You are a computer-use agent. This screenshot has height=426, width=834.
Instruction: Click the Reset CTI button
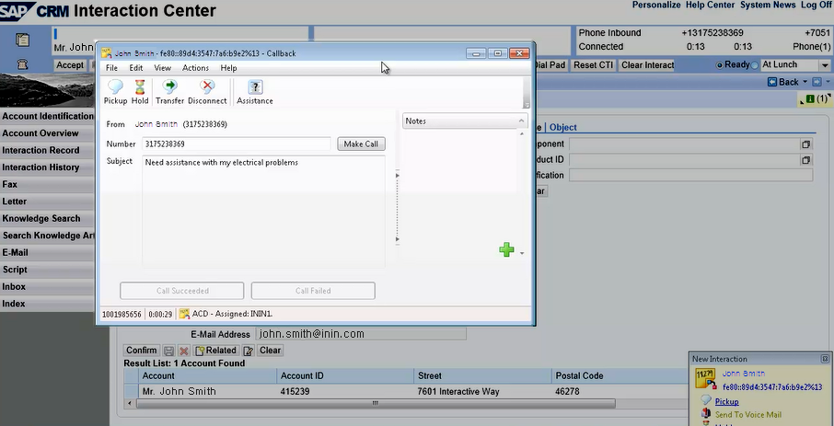tap(593, 65)
